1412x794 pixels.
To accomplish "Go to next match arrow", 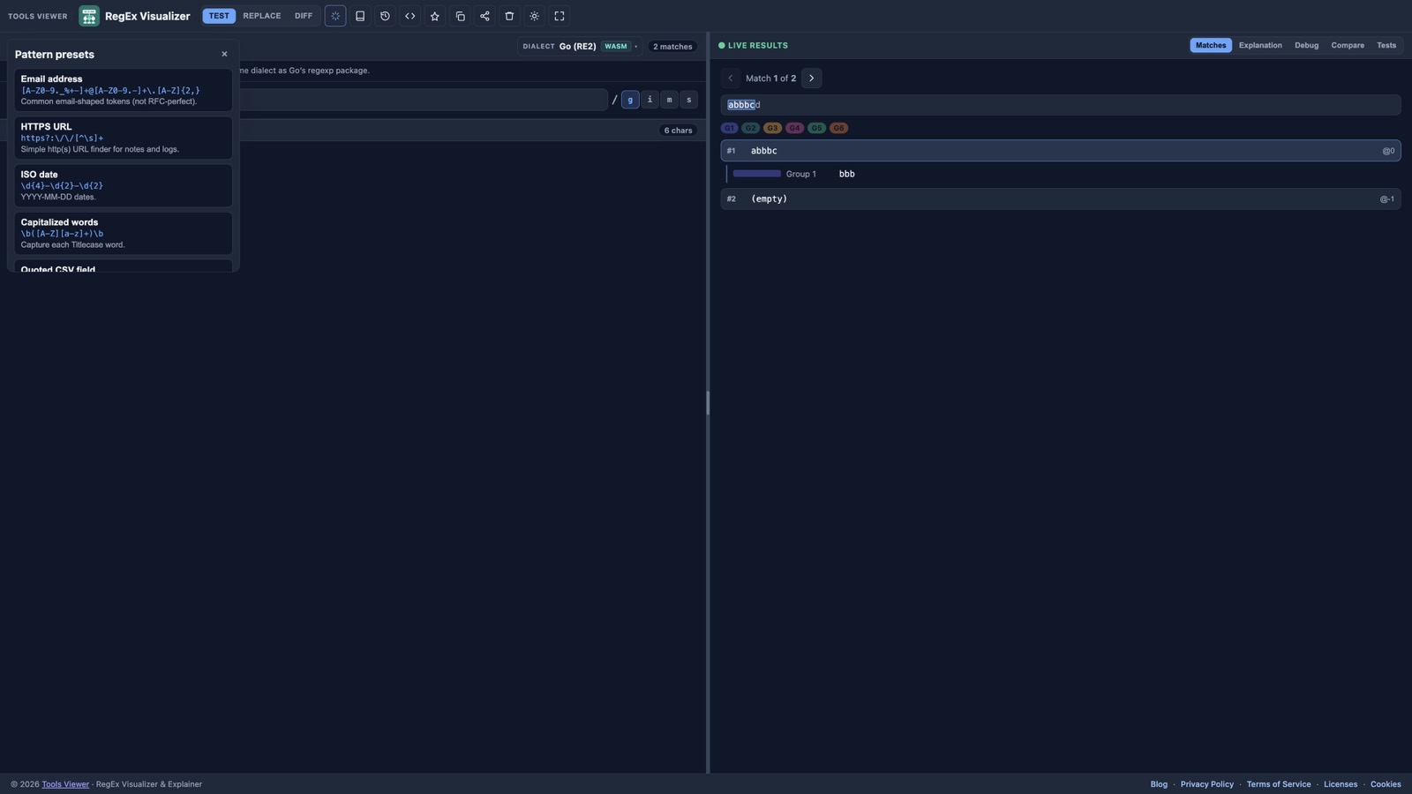I will coord(811,79).
